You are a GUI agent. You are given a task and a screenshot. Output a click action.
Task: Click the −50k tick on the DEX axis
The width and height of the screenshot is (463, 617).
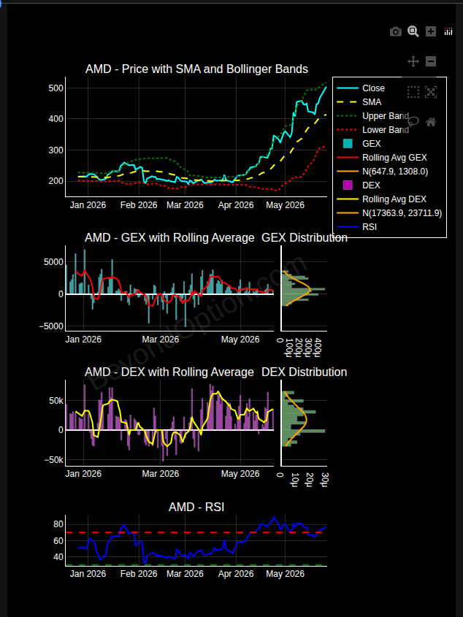pyautogui.click(x=54, y=461)
